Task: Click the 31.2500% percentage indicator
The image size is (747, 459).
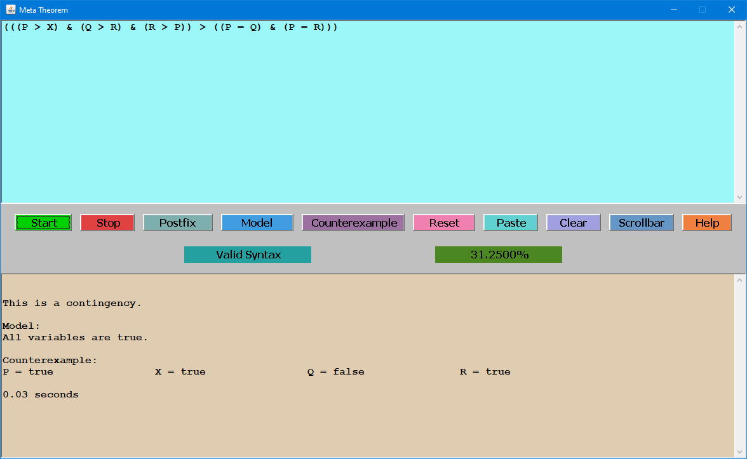Action: tap(499, 255)
